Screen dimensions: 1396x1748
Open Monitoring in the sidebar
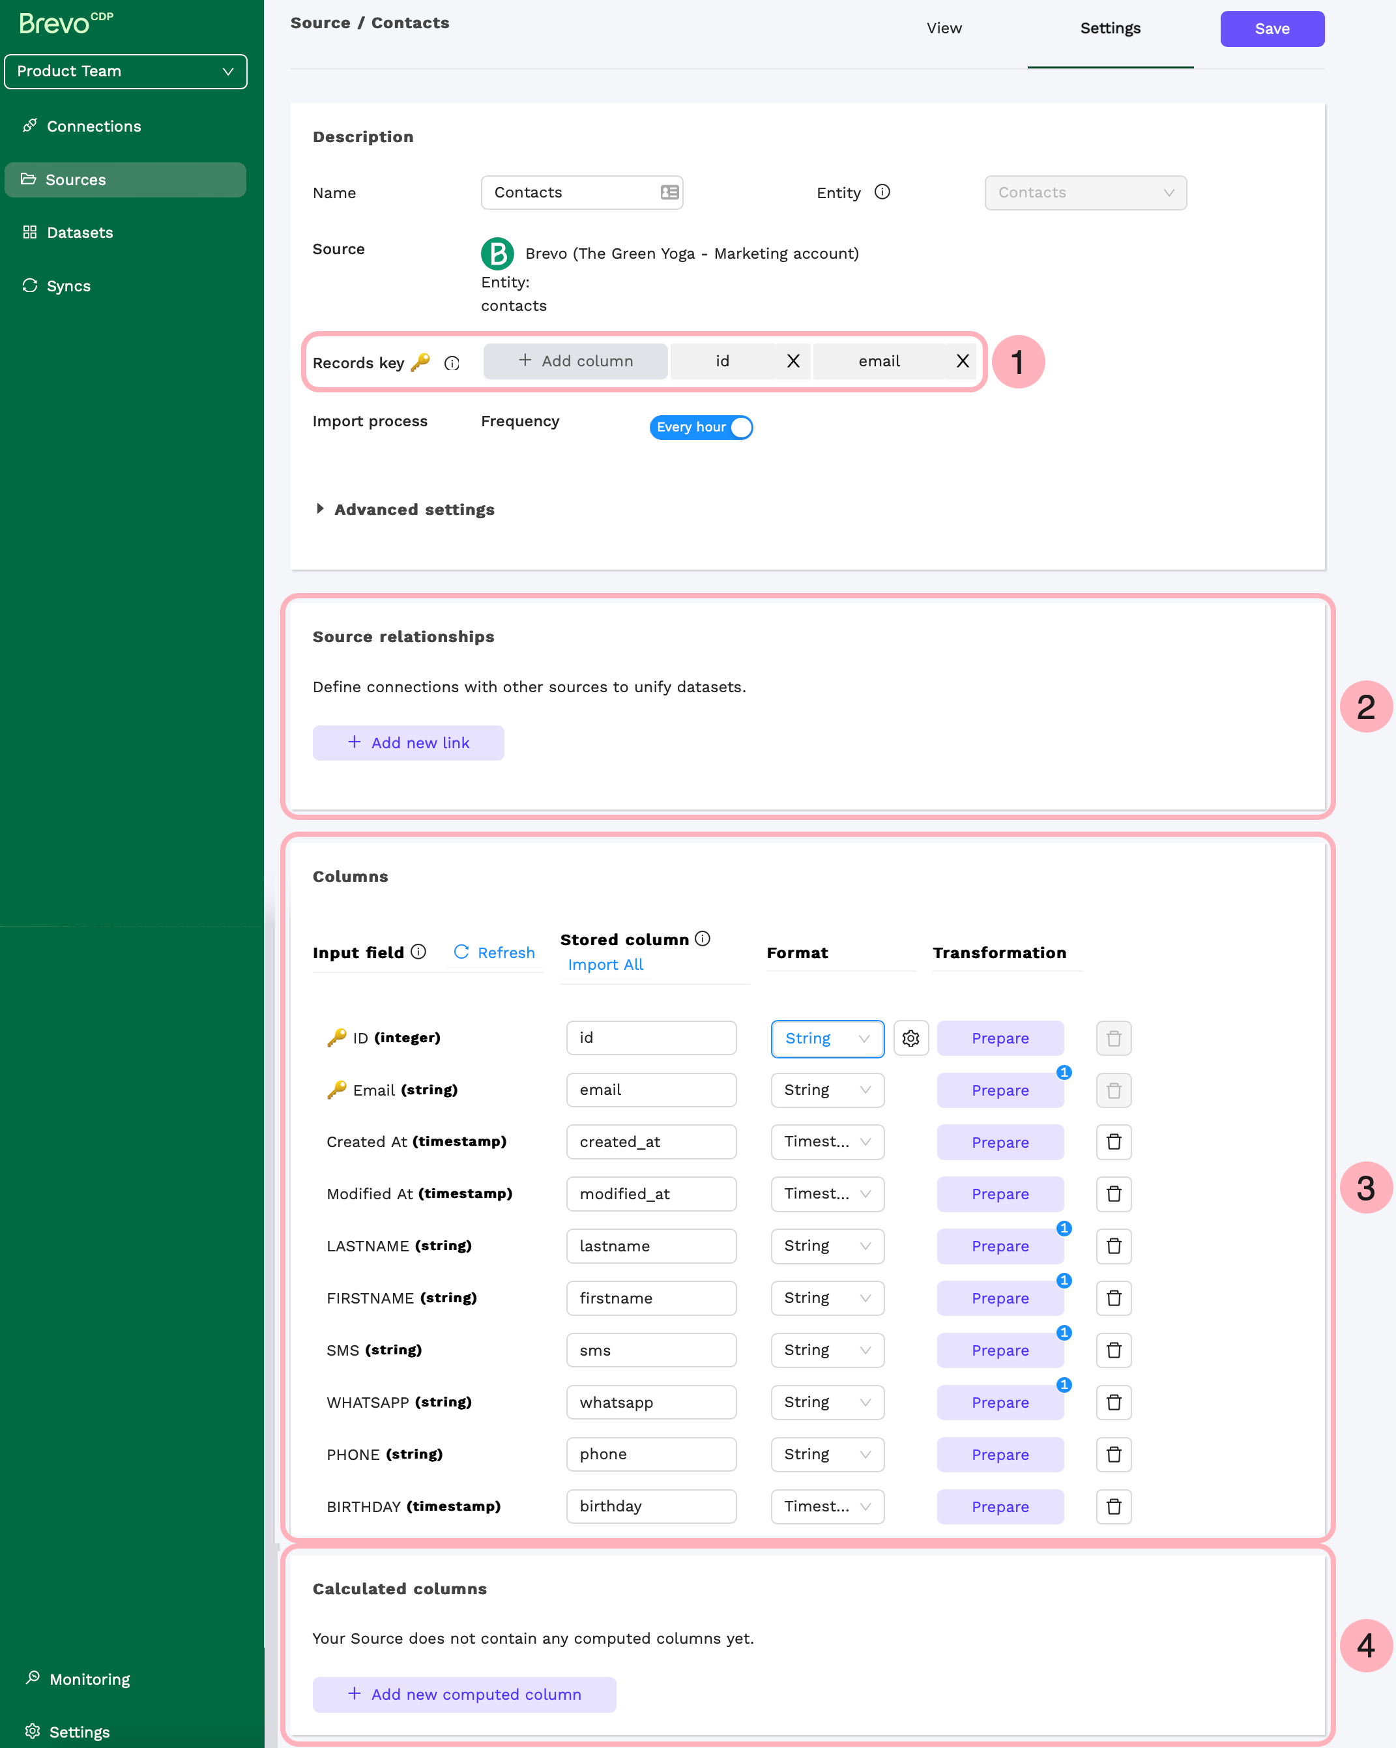click(89, 1678)
